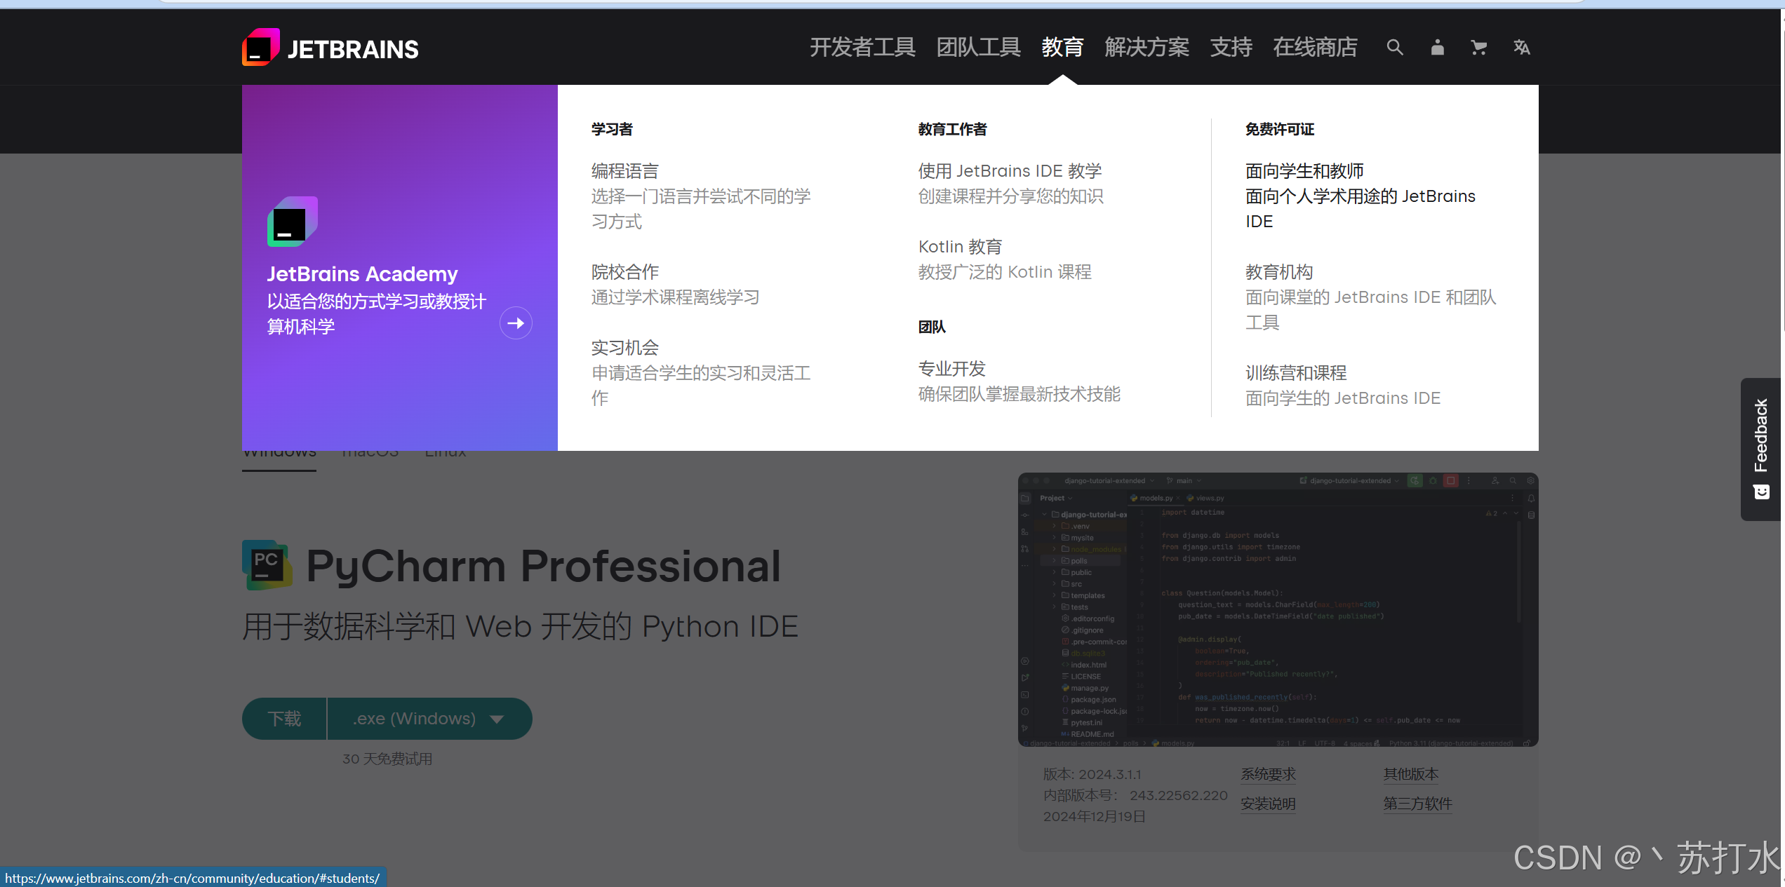Open the shopping cart icon
1785x887 pixels.
coord(1479,48)
